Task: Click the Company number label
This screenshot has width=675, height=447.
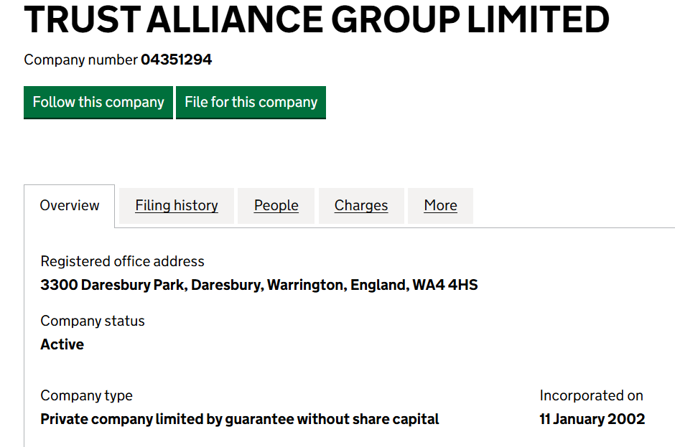Action: [81, 60]
